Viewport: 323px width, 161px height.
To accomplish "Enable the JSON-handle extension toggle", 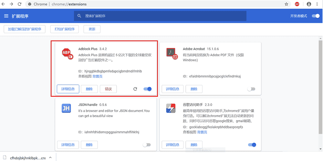I will [x=147, y=145].
